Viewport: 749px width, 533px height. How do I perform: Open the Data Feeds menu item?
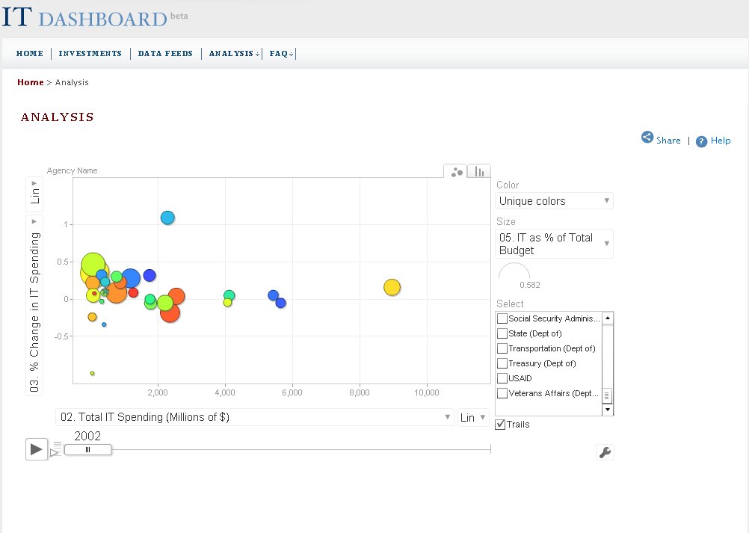[x=165, y=54]
